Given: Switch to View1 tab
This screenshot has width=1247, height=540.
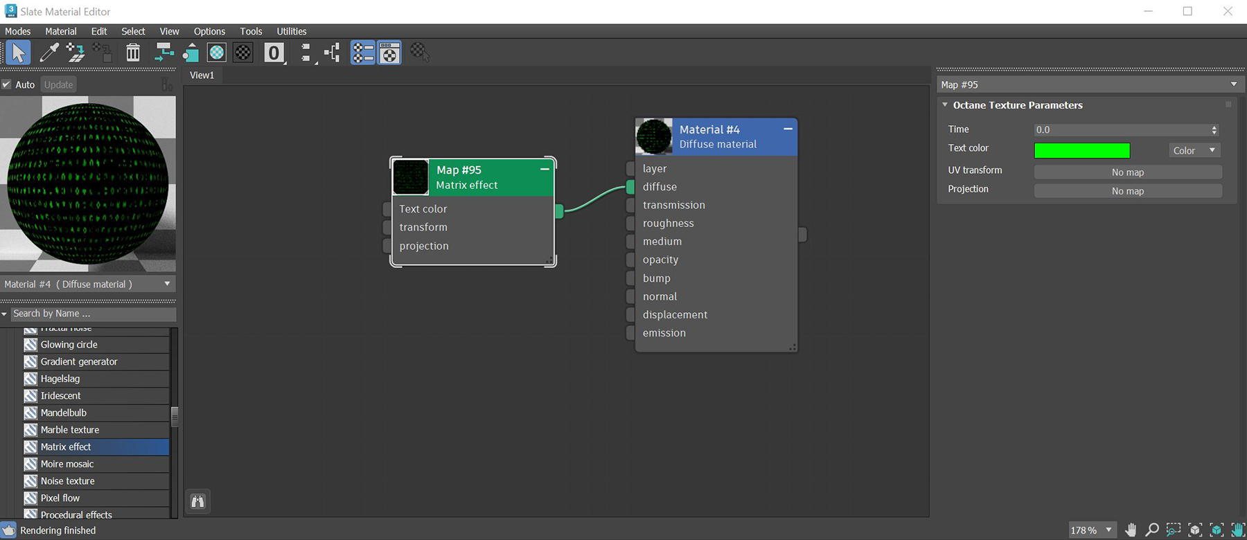Looking at the screenshot, I should (x=202, y=75).
